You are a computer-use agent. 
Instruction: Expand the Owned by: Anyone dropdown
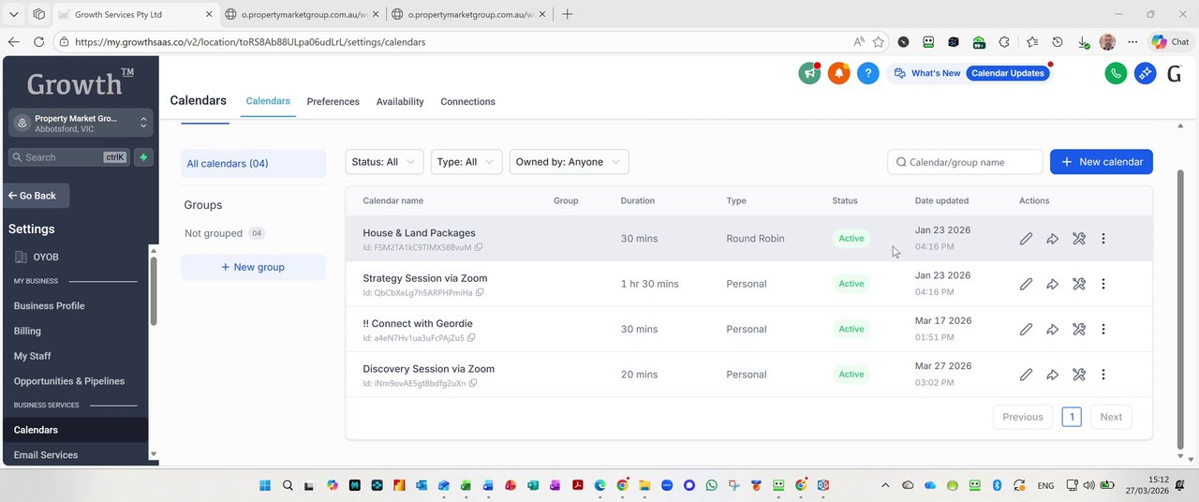coord(569,162)
